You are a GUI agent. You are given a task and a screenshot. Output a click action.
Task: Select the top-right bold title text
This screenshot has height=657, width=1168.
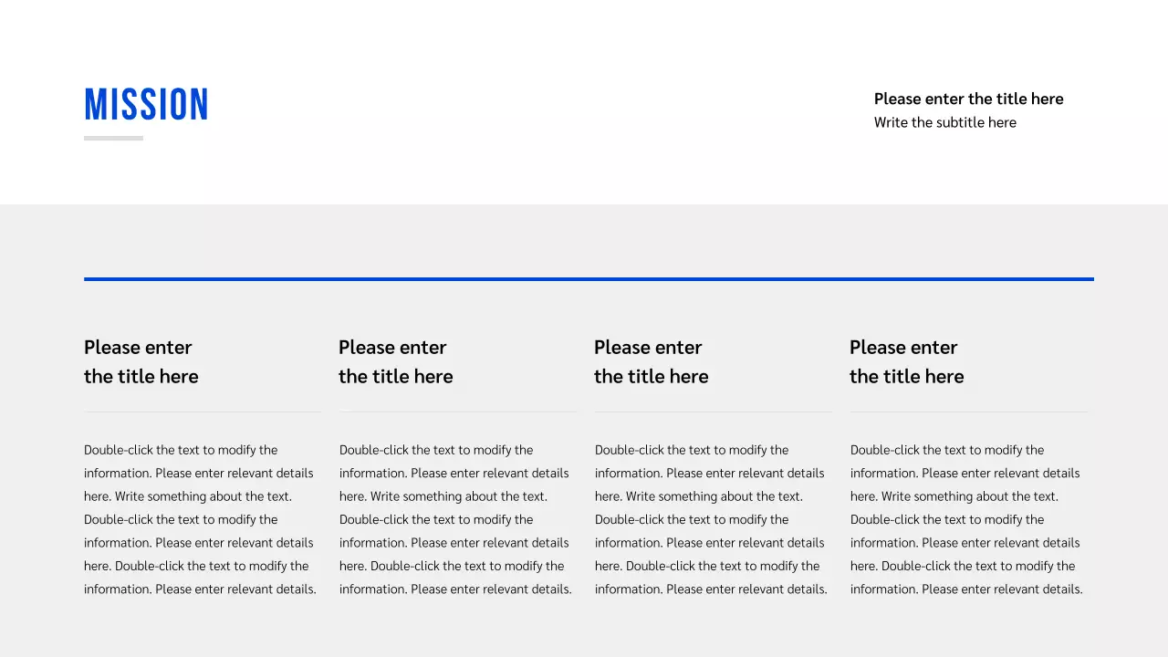968,99
